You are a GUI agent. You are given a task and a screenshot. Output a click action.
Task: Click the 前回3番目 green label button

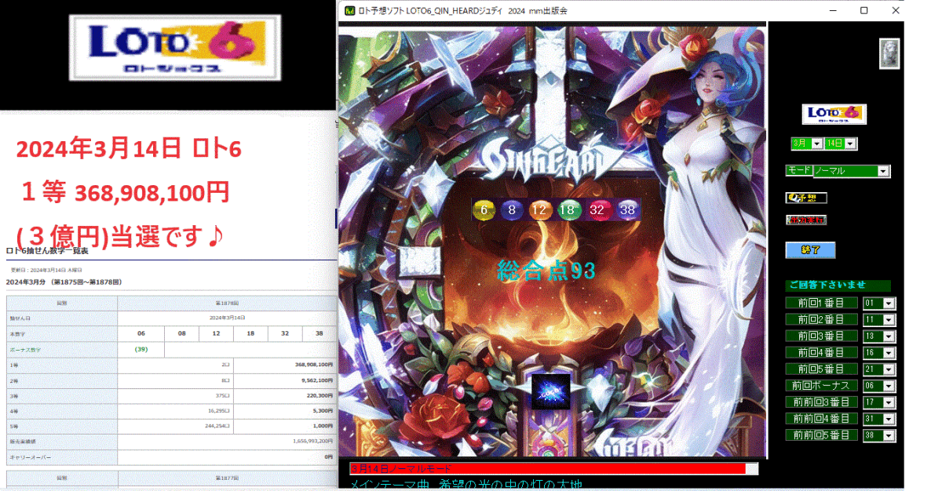822,335
